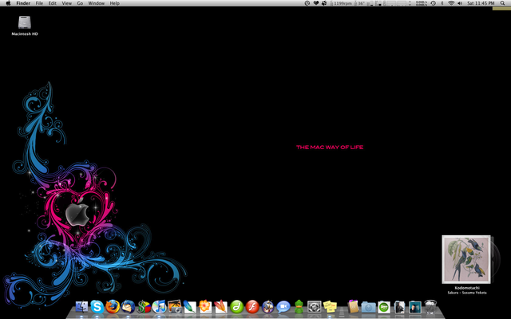This screenshot has height=319, width=511.
Task: Open the dollar-sign finance app in the Dock
Action: 144,306
